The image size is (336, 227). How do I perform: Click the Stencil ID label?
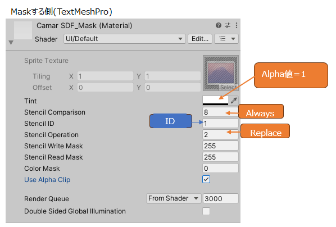coord(39,124)
